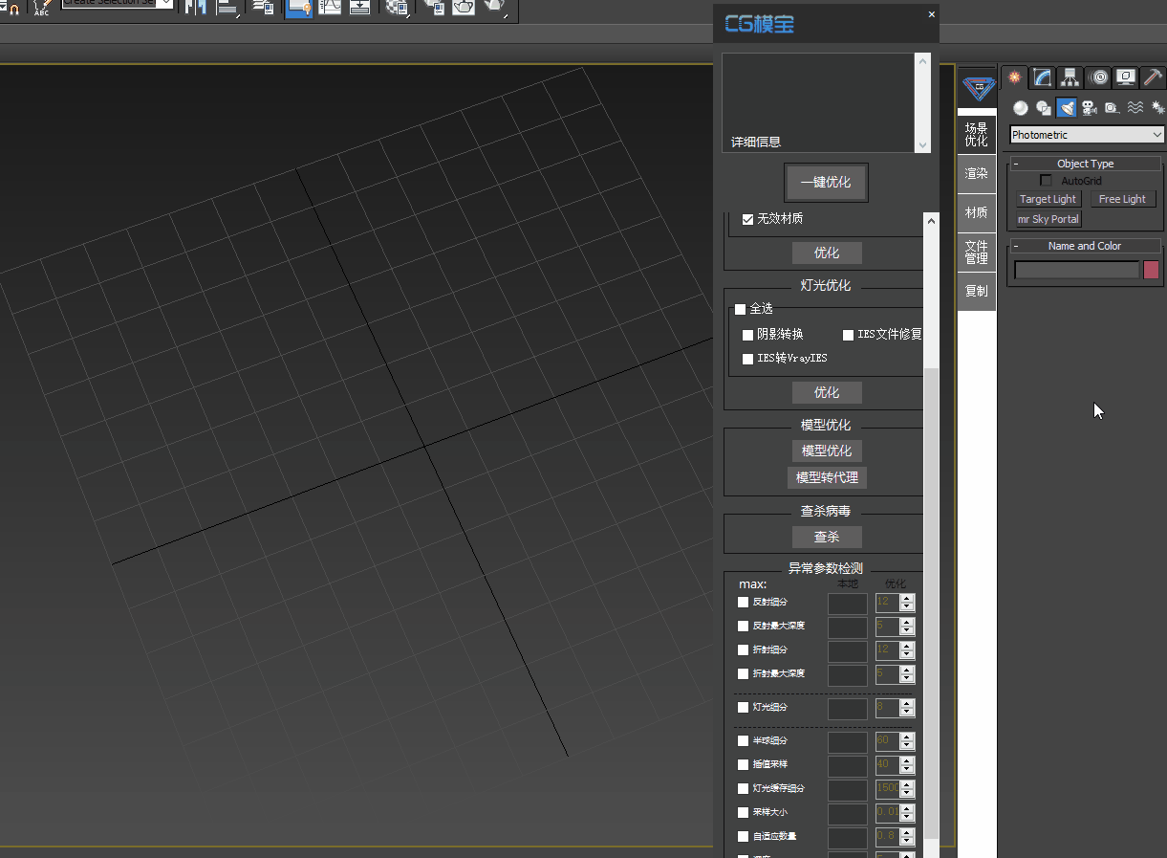Select the Create panel star icon

pyautogui.click(x=1012, y=77)
